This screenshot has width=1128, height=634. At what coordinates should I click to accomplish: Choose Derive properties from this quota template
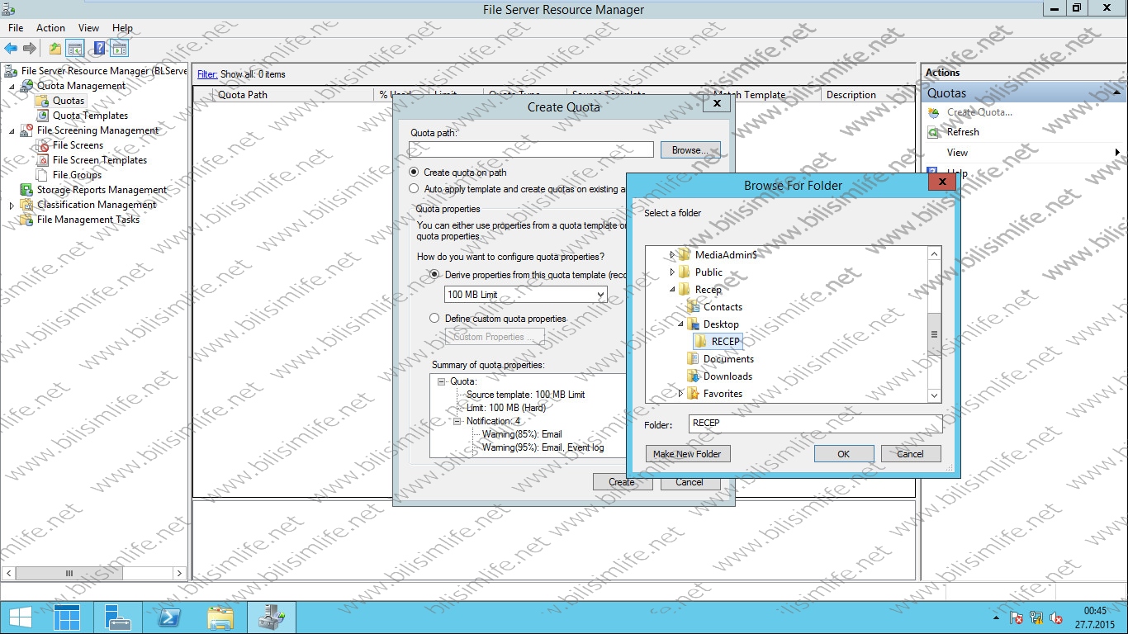coord(435,274)
